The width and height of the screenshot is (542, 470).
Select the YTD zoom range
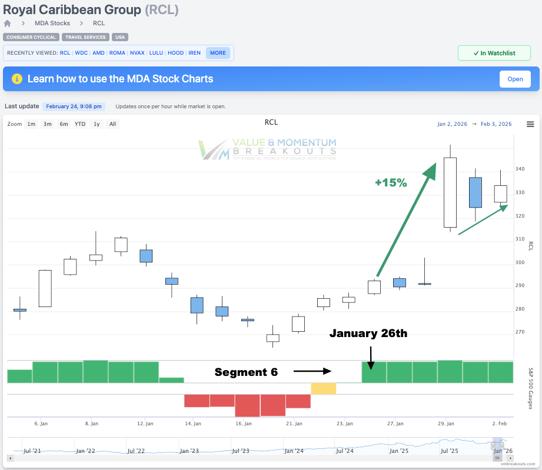coord(80,124)
